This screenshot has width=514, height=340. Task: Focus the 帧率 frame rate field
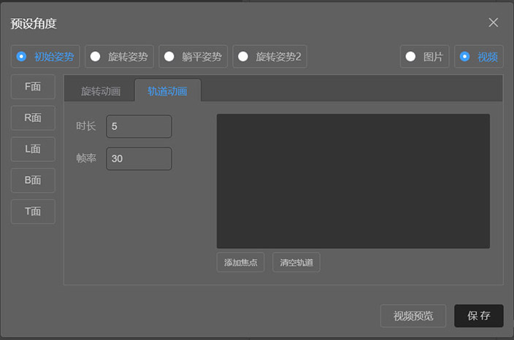[139, 158]
